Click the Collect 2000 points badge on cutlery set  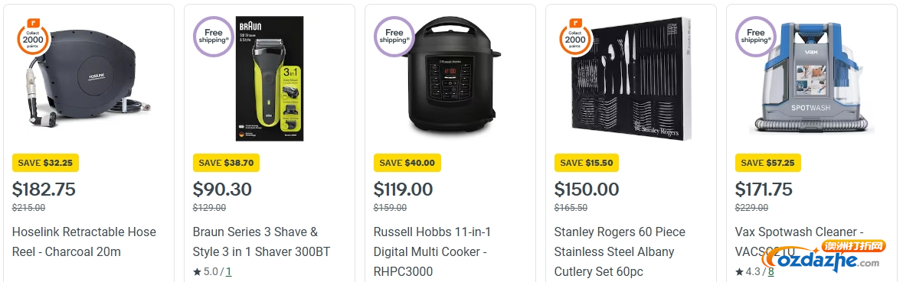click(574, 37)
